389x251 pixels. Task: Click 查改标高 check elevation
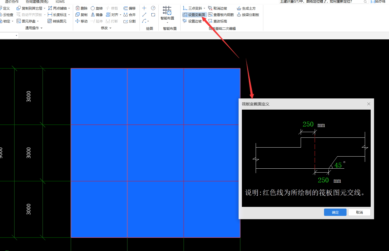217,21
